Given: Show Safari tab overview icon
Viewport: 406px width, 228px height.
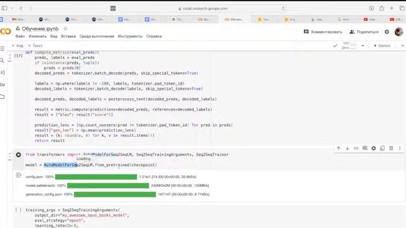Looking at the screenshot, I should pos(402,8).
